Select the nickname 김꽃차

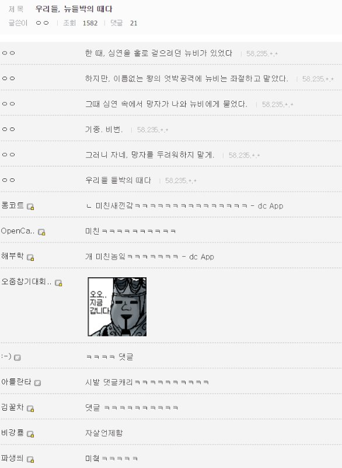12,407
